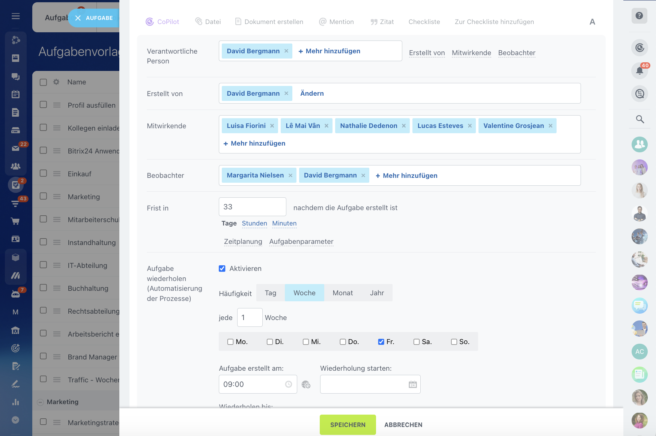Click Mehr hinzufügen in Beobachter field

[x=406, y=176]
